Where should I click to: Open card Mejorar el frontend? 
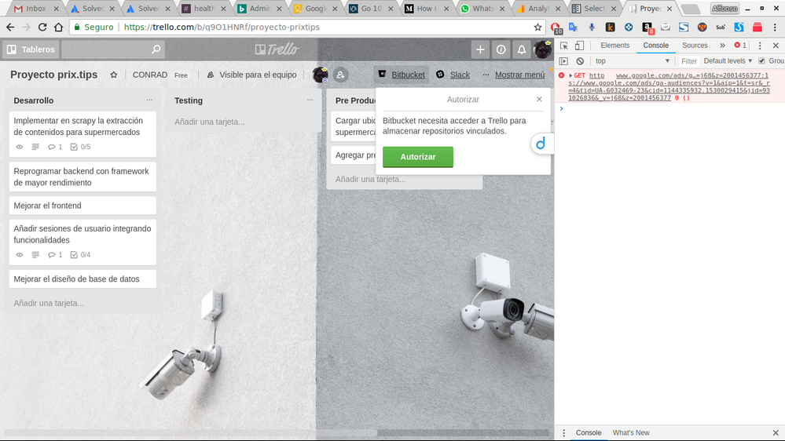tap(83, 206)
